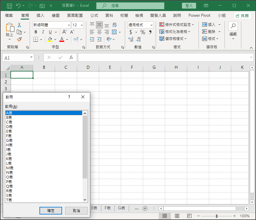Viewport: 256px width, 220px height.
Task: Toggle Bold formatting
Action: pyautogui.click(x=36, y=32)
